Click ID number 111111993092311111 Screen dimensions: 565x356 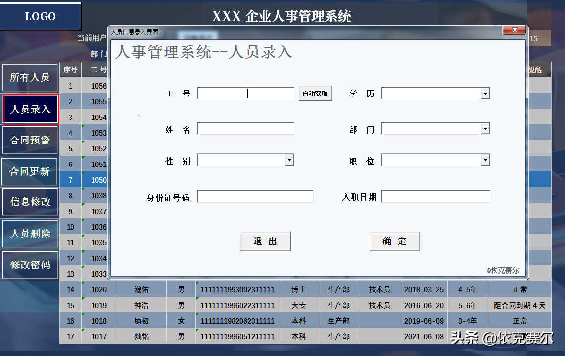coord(237,290)
